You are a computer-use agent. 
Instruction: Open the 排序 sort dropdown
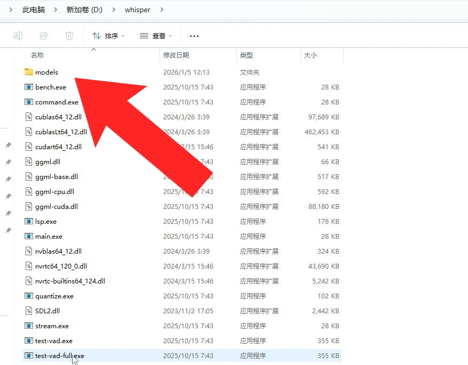click(x=108, y=36)
